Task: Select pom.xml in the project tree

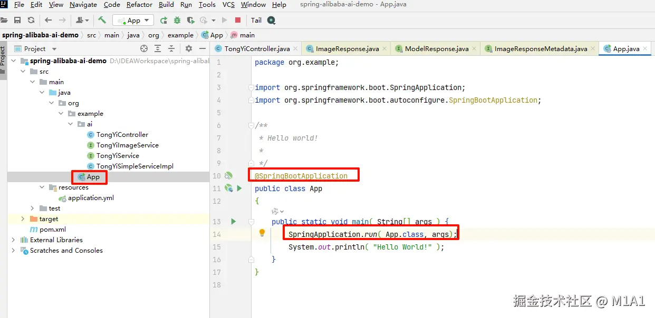Action: 52,230
